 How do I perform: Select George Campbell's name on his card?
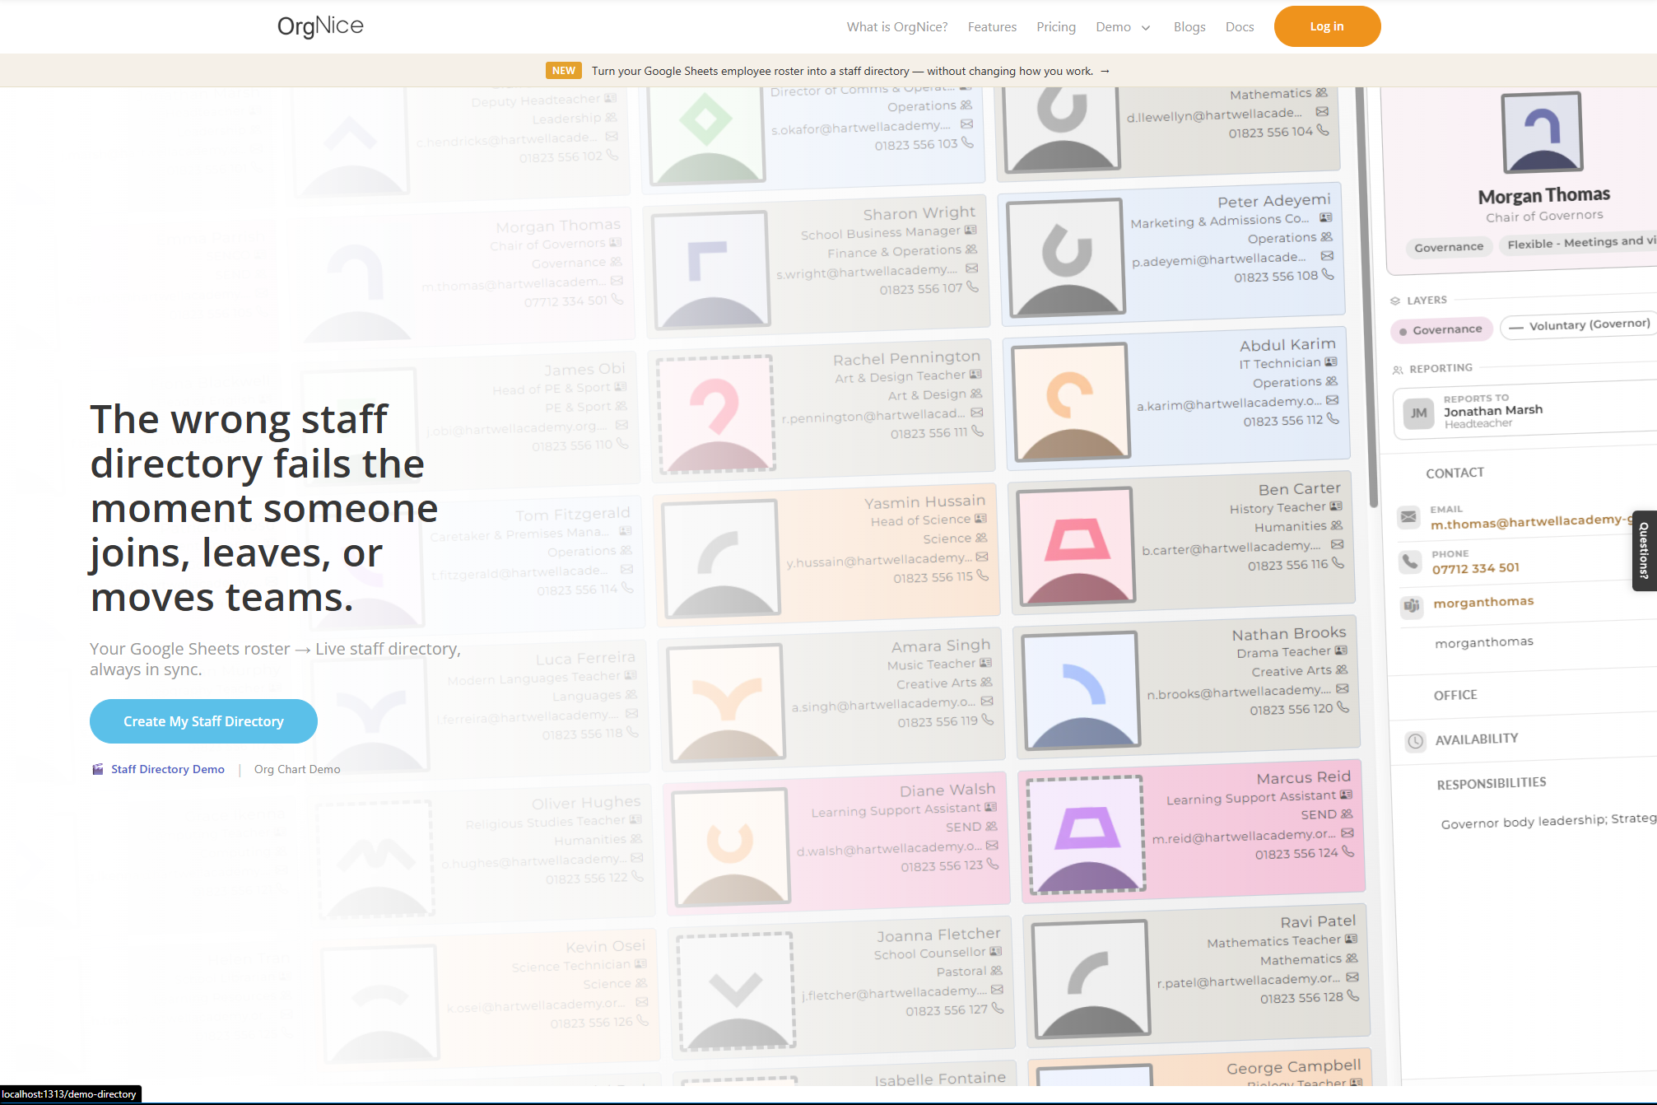point(1294,1067)
